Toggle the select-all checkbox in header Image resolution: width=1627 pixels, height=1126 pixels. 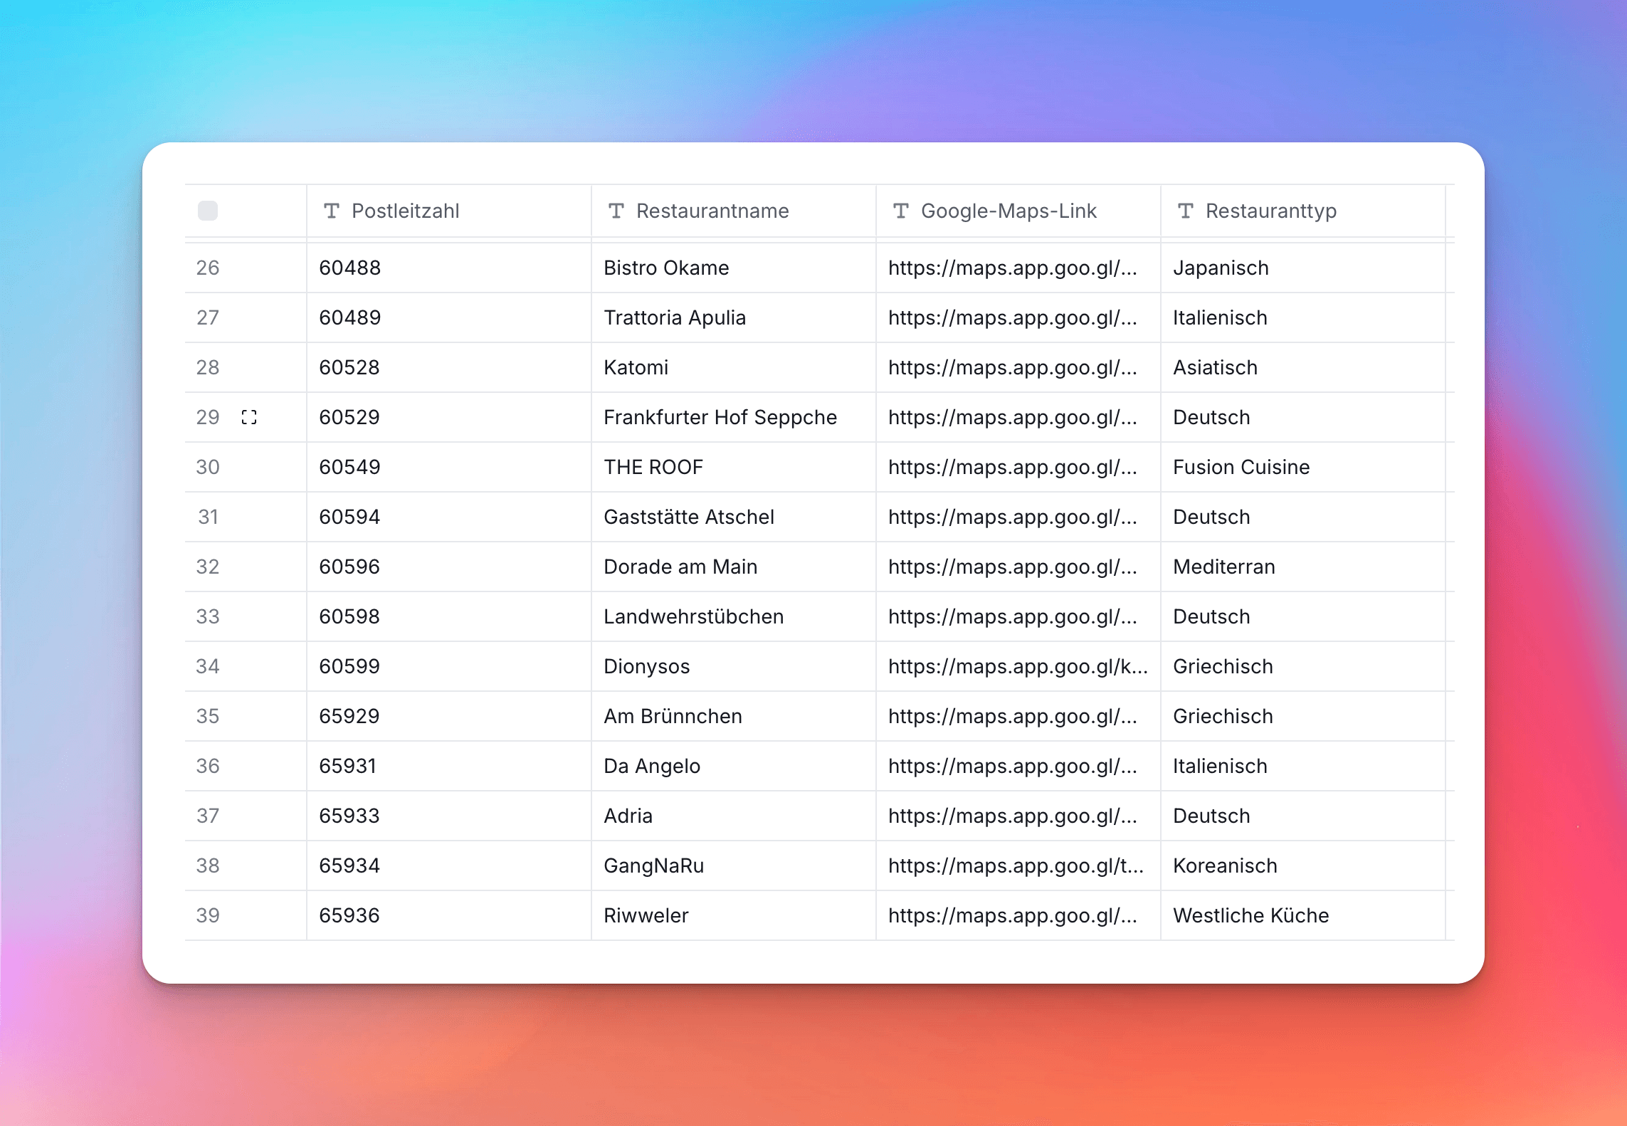point(208,211)
